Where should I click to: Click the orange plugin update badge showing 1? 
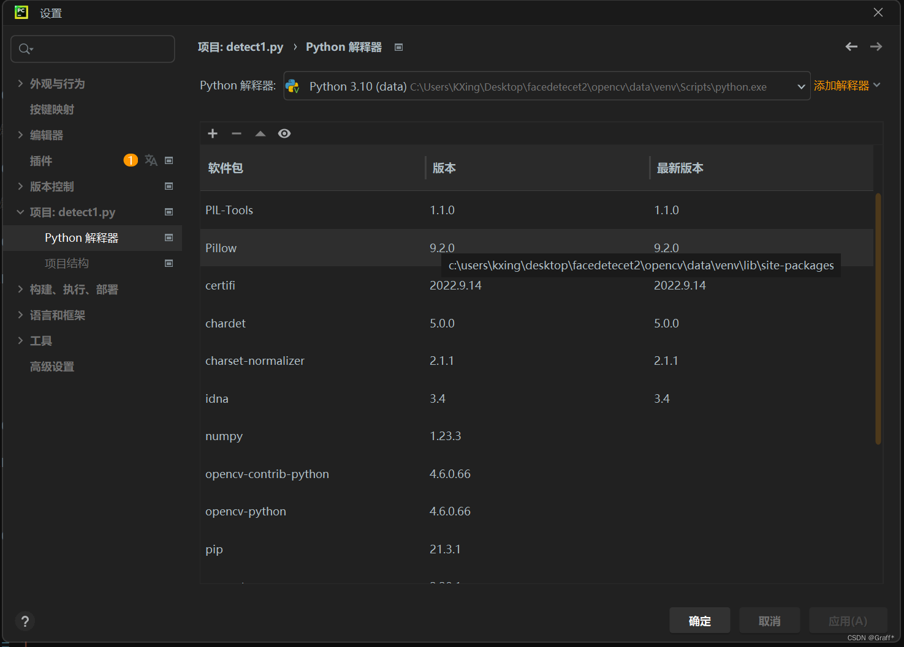[131, 160]
